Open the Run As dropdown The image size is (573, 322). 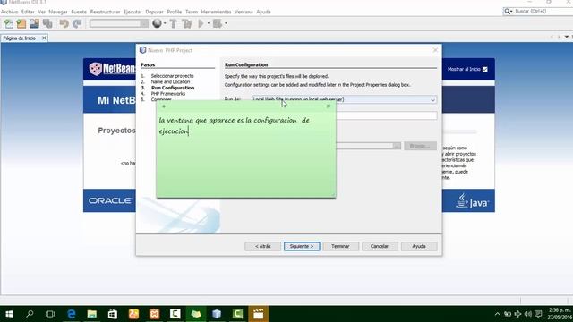(344, 99)
